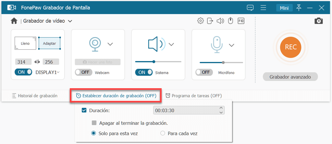Select Para cada vez option

(163, 133)
